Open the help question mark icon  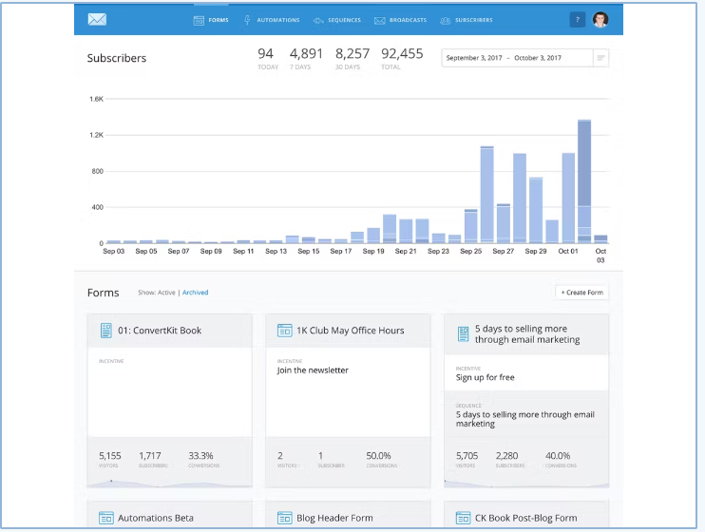(x=578, y=19)
